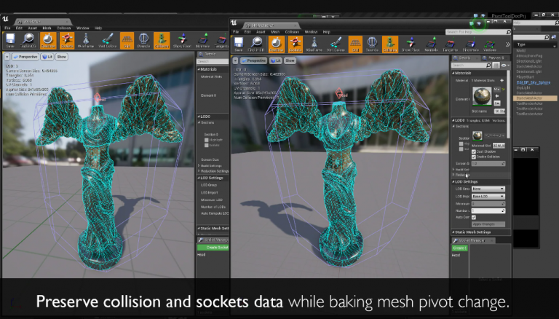Image resolution: width=559 pixels, height=319 pixels.
Task: Toggle Collision icon in the left window toolbar
Action: (162, 40)
